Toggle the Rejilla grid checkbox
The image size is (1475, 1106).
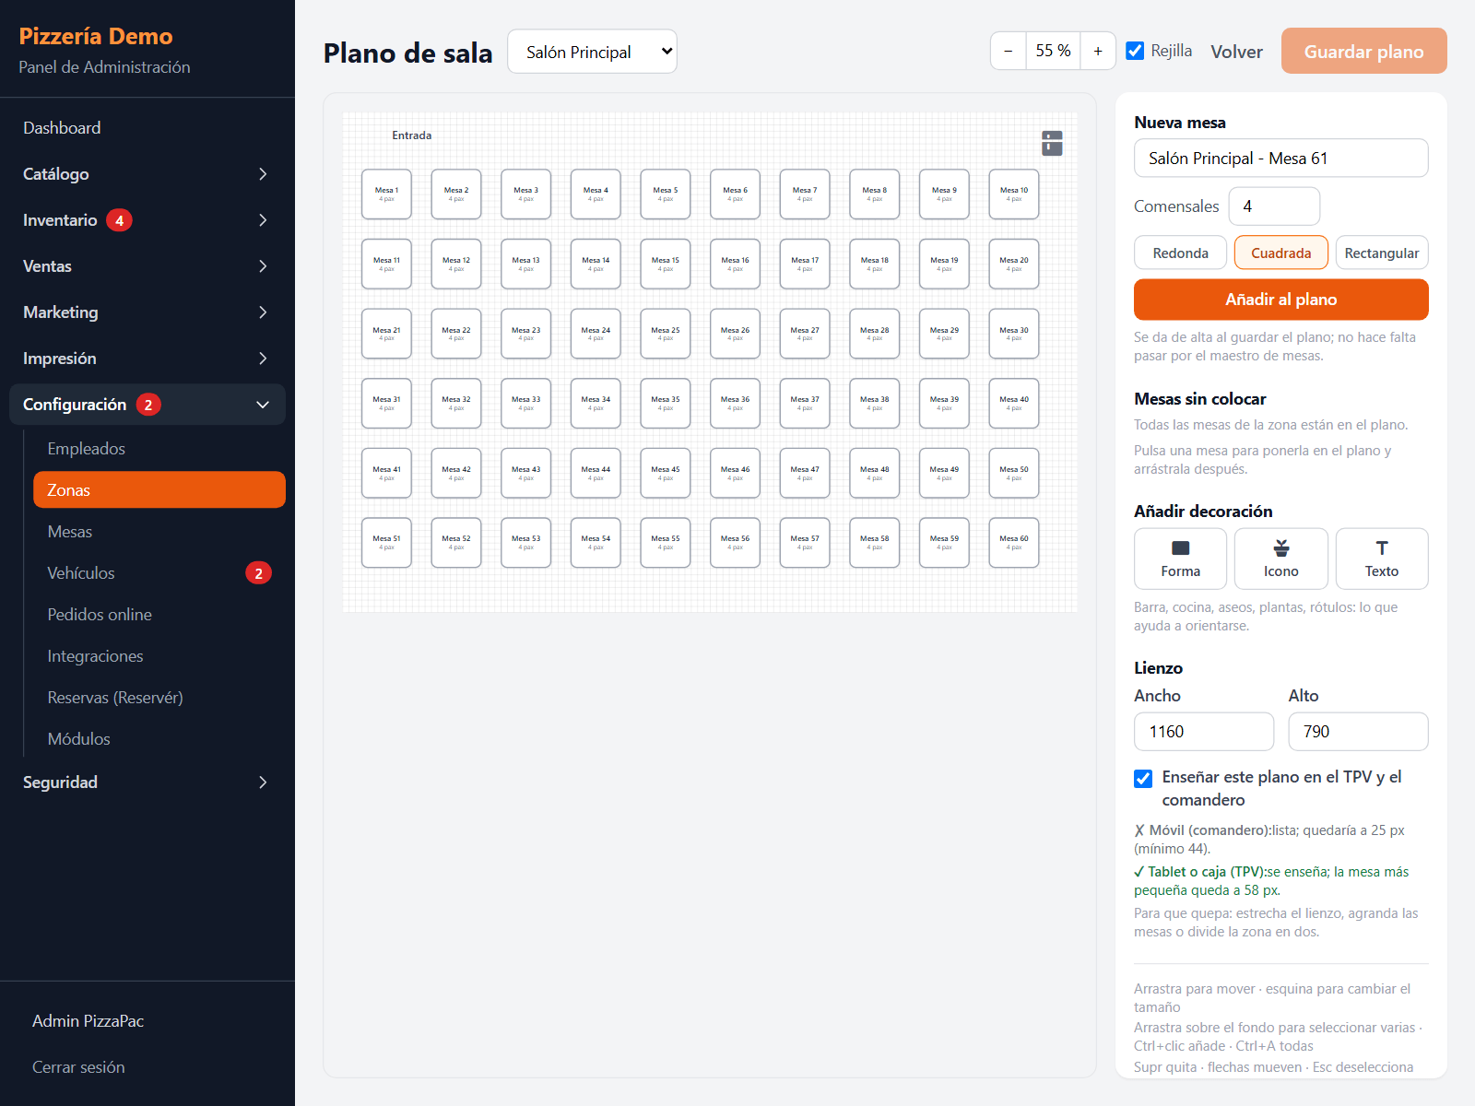pyautogui.click(x=1136, y=51)
